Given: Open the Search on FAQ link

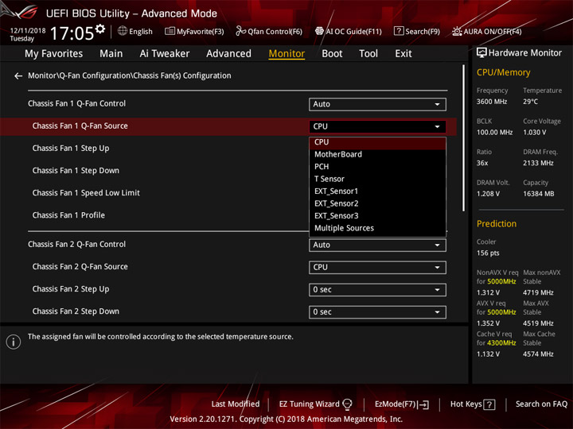Looking at the screenshot, I should click(x=541, y=404).
